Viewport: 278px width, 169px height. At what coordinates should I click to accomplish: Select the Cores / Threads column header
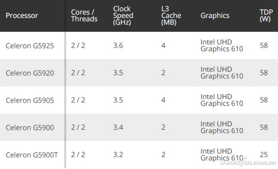pos(84,16)
